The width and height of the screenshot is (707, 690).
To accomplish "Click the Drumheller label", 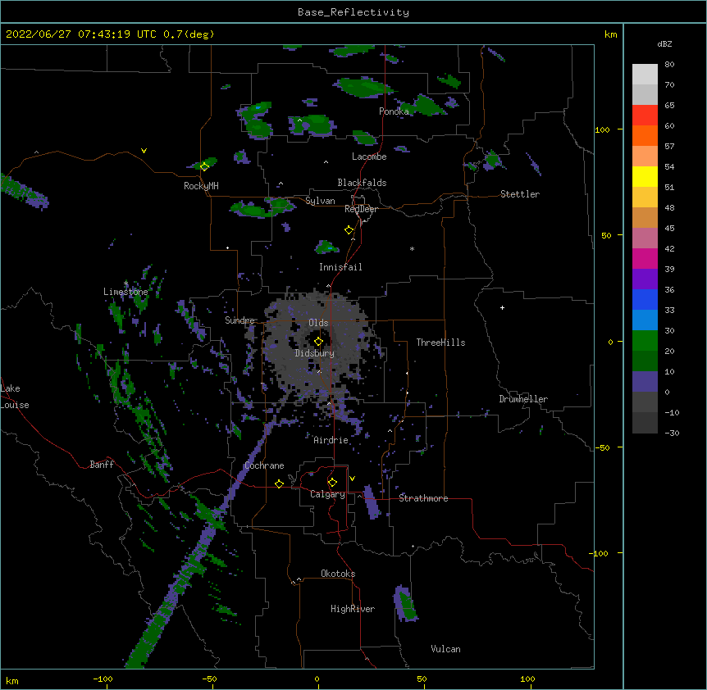I will coord(523,399).
